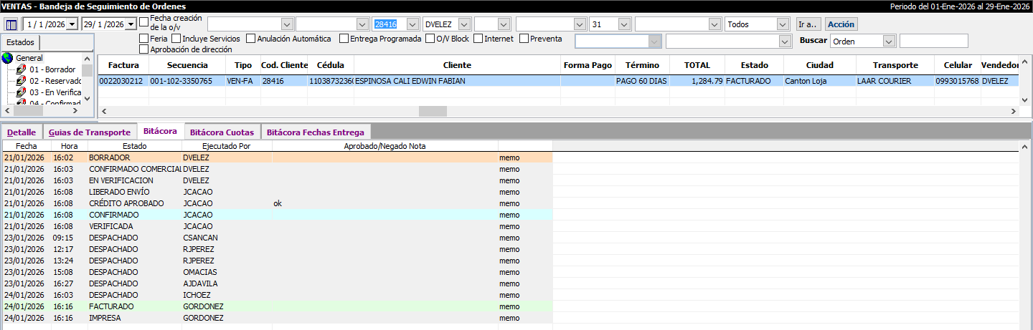Click the panel layout icon beside the dates

coord(11,24)
